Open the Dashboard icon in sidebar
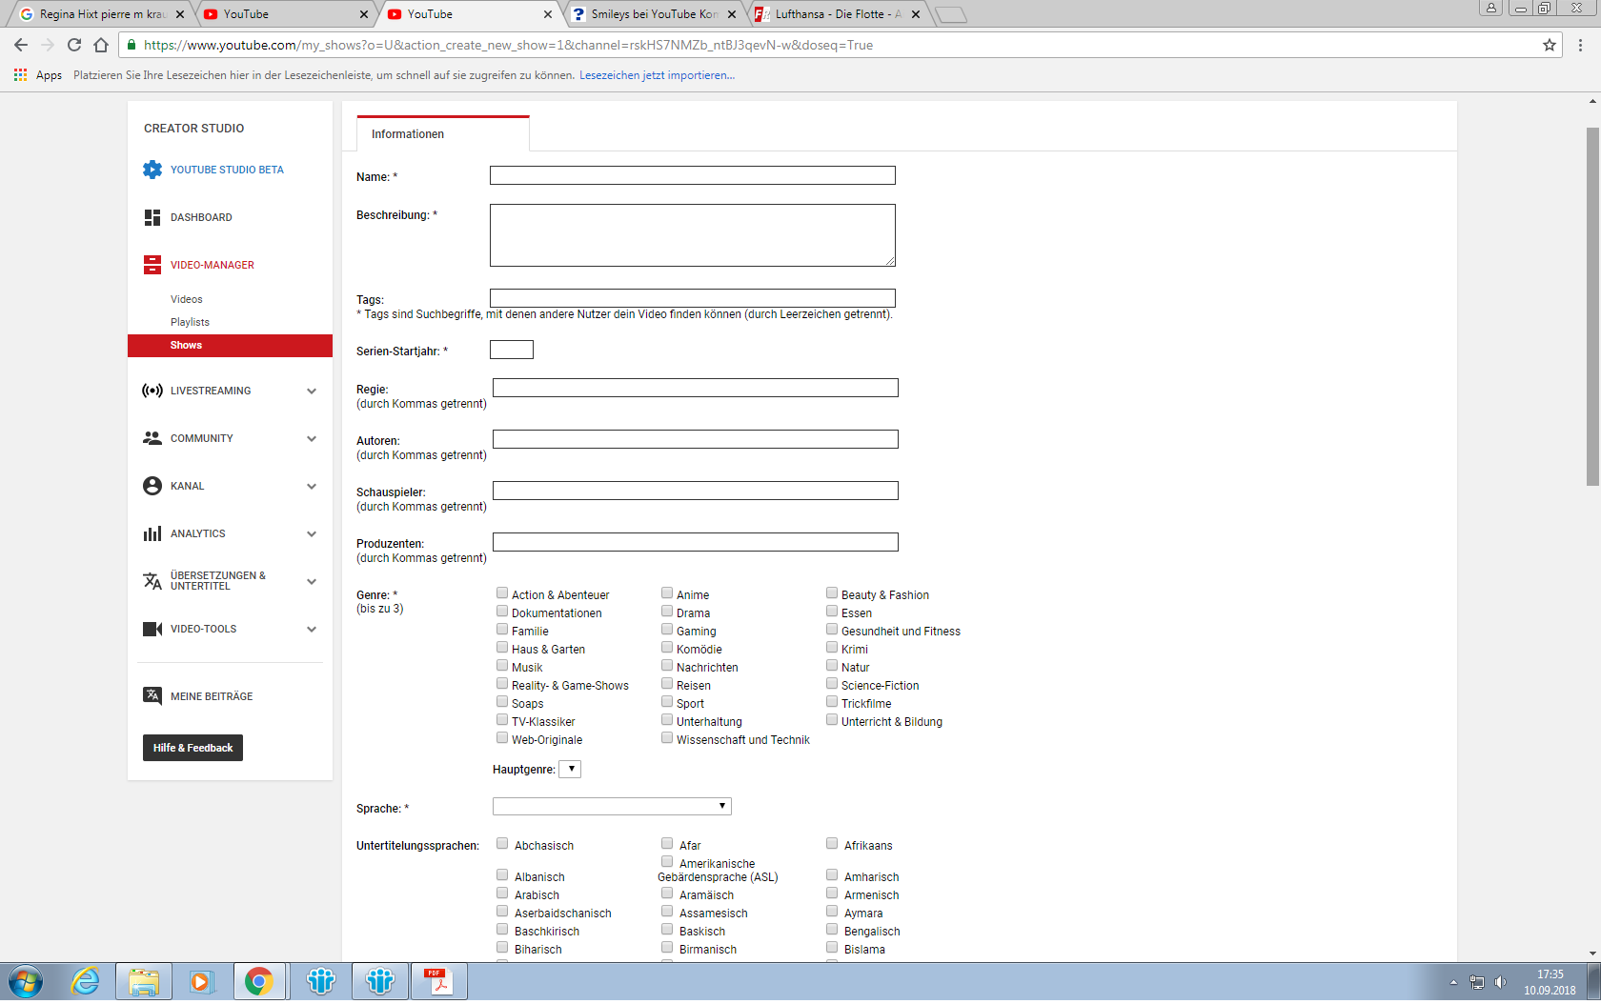The image size is (1601, 1004). pos(152,217)
